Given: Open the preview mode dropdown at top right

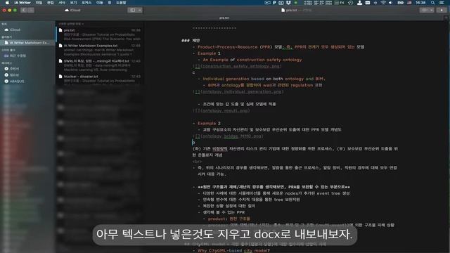Looking at the screenshot, I should coord(427,10).
